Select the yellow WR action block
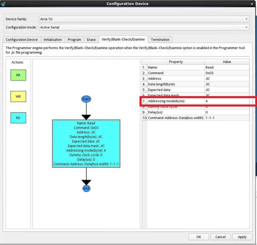Viewport: 257px width, 245px height. (x=18, y=97)
